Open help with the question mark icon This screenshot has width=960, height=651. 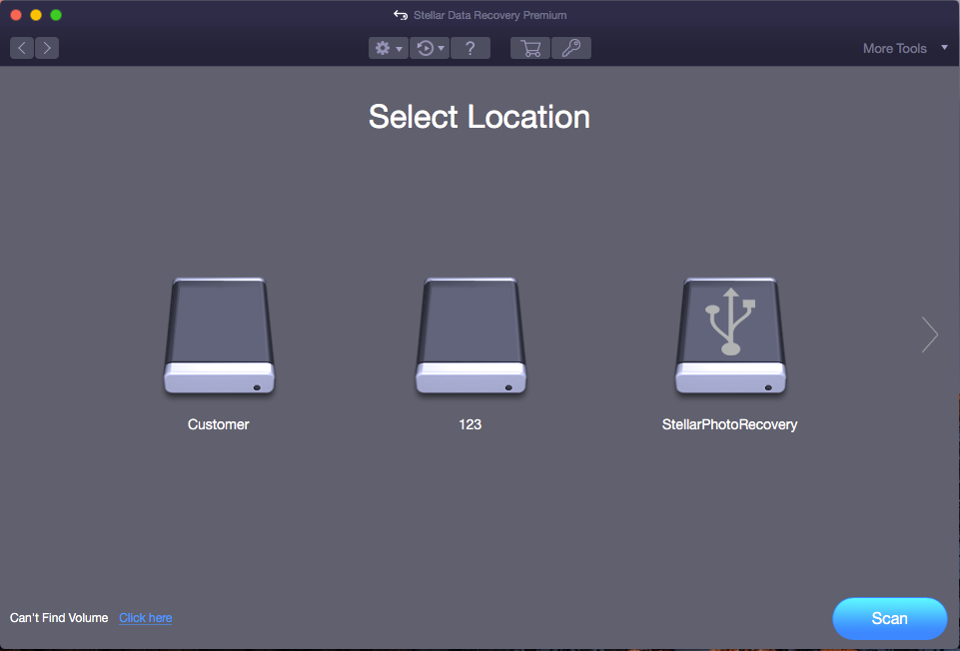[471, 48]
